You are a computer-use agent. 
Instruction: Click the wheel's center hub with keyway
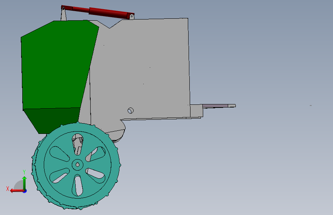coord(78,165)
